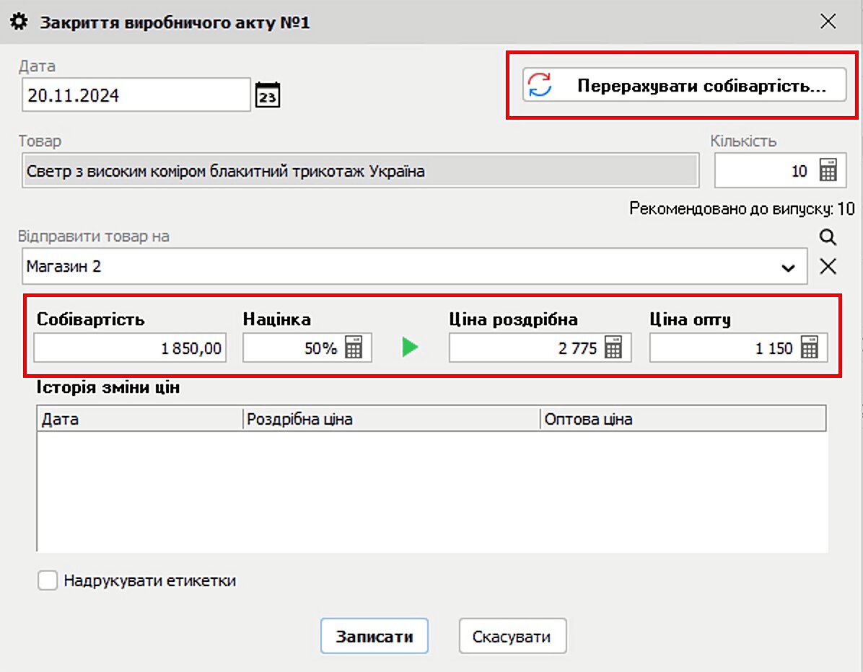Expand the Відправити товар на dropdown
Viewport: 863px width, 672px height.
[x=788, y=268]
